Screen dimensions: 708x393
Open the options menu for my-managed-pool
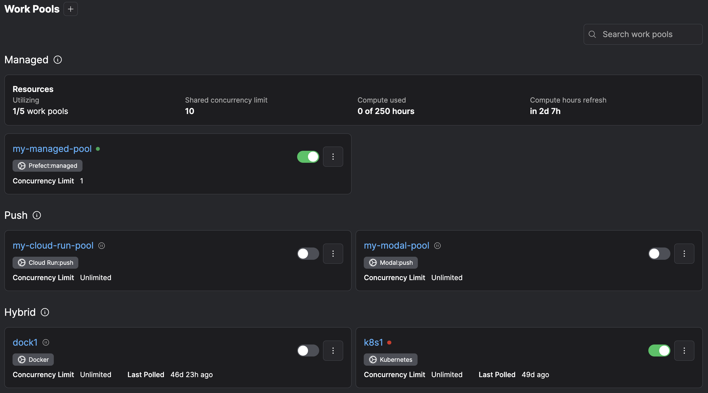(333, 157)
